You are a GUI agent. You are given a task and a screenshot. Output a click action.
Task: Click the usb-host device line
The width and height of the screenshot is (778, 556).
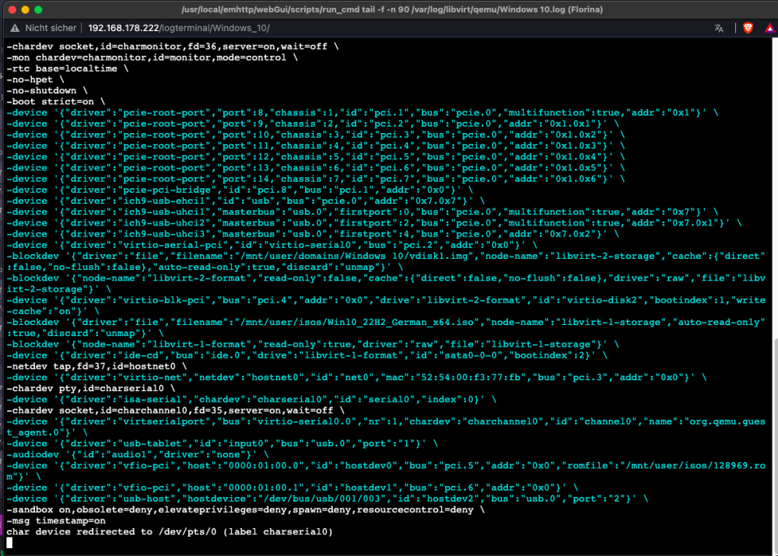point(327,498)
